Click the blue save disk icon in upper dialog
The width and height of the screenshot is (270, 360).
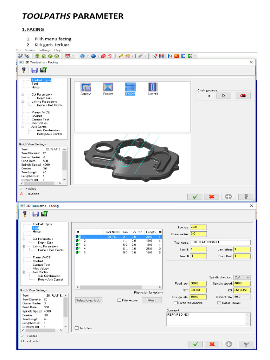tap(34, 70)
